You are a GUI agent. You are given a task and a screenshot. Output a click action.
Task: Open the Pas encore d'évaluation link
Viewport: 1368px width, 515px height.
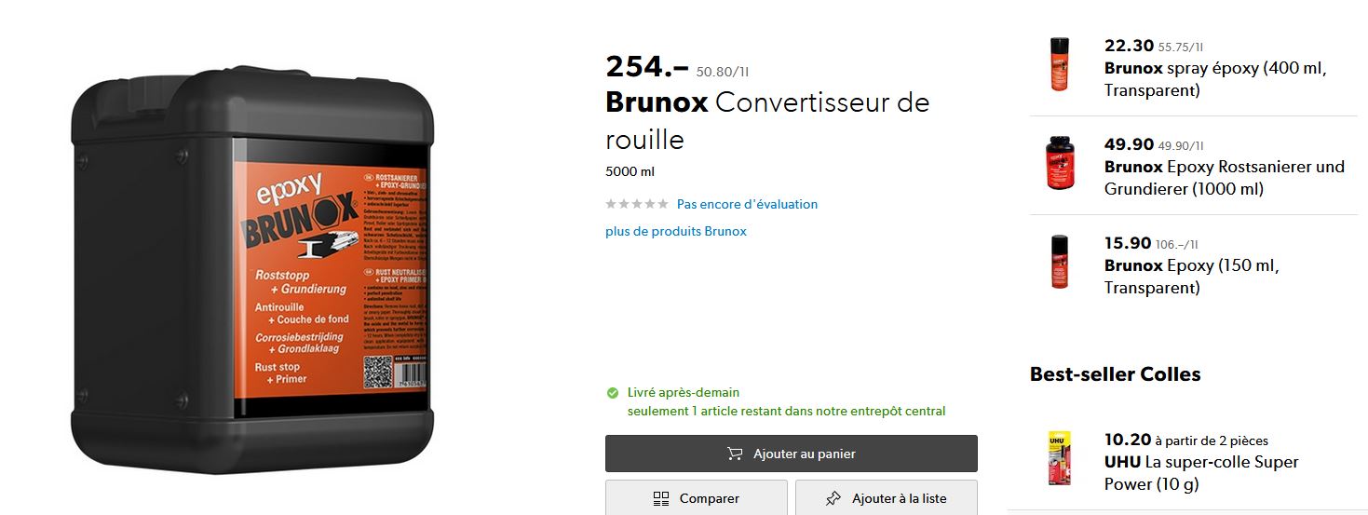[747, 204]
